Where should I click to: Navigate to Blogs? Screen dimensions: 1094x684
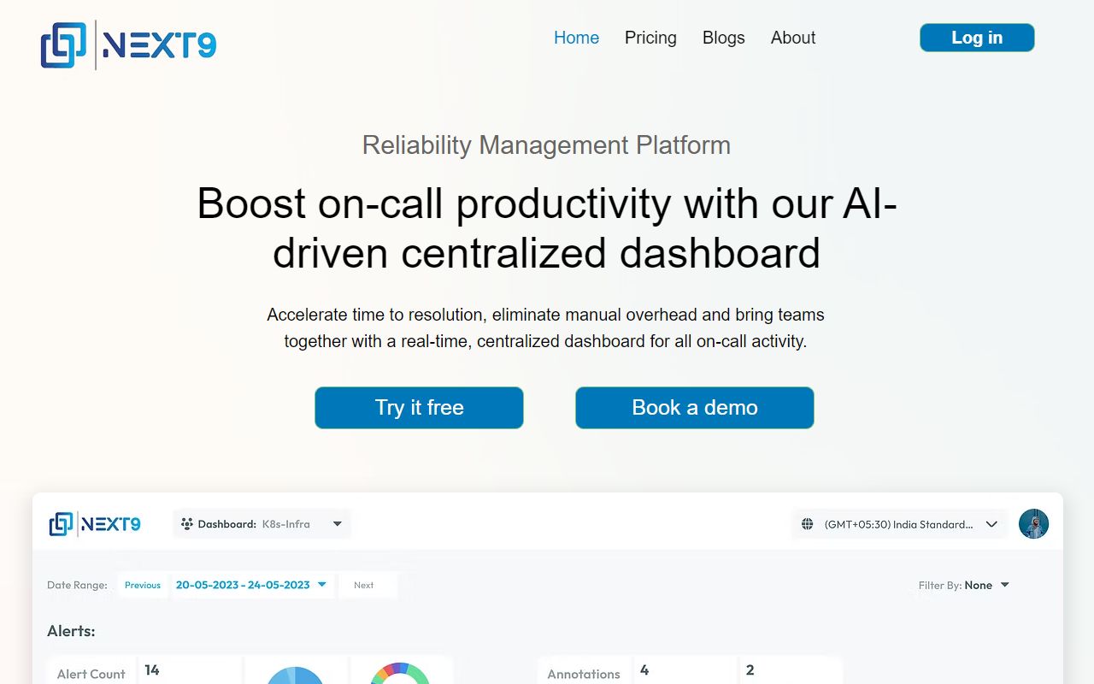[x=723, y=38]
